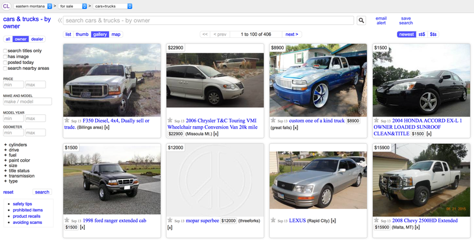Viewport: 474px width, 241px height.
Task: Check the posted today filter
Action: pos(5,63)
